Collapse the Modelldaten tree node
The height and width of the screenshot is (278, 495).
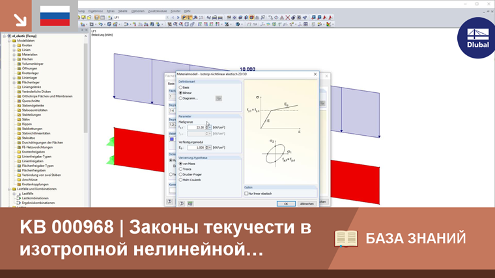pyautogui.click(x=9, y=41)
